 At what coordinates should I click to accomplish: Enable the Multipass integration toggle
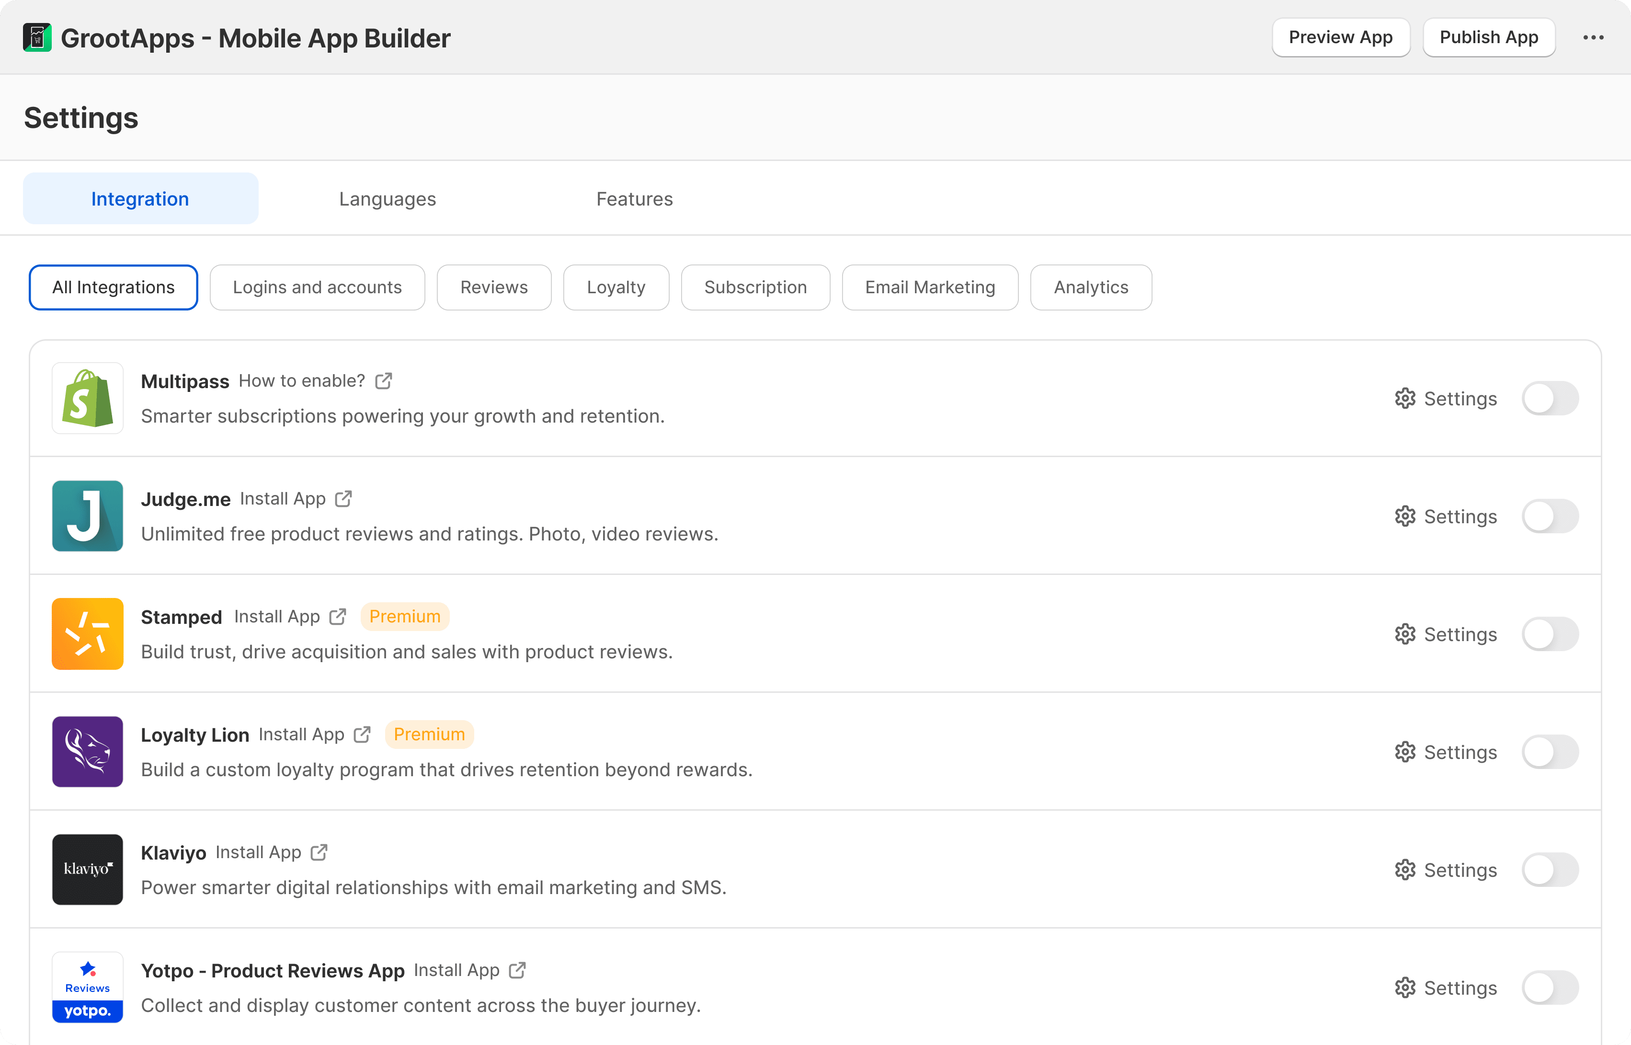coord(1551,398)
